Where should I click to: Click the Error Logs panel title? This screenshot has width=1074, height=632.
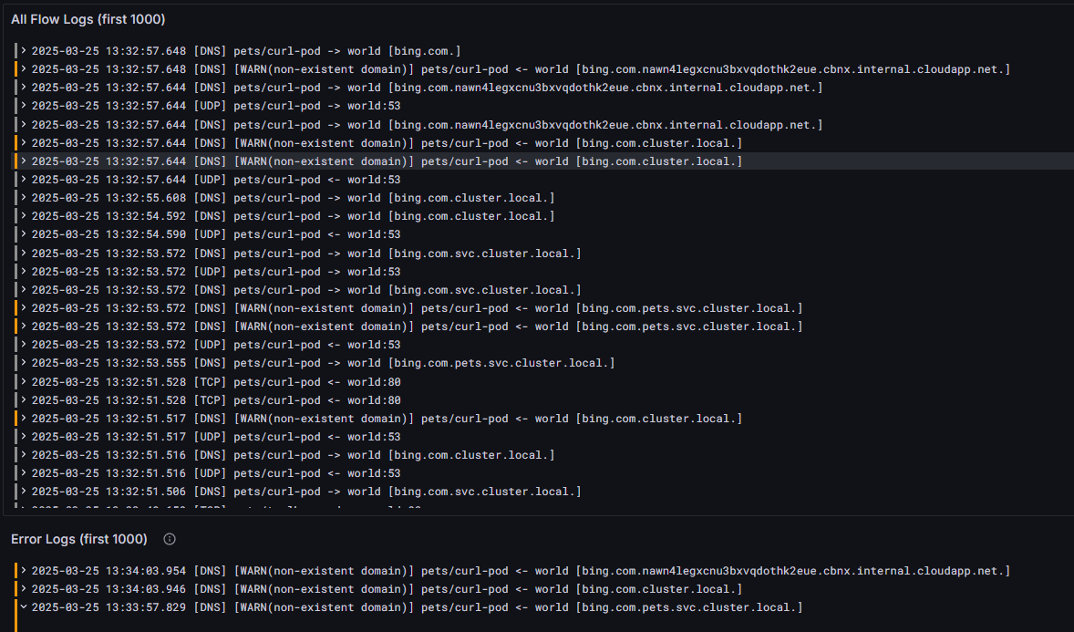click(78, 540)
